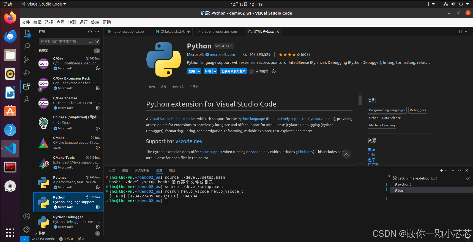The width and height of the screenshot is (473, 242).
Task: Open gear settings for Pylance extension
Action: coord(98,187)
